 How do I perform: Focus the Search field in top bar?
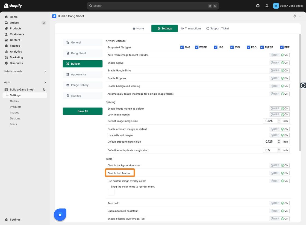(153, 6)
